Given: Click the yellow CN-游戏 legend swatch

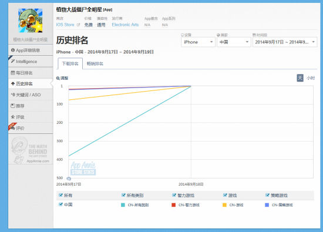Looking at the screenshot, I should tap(224, 205).
